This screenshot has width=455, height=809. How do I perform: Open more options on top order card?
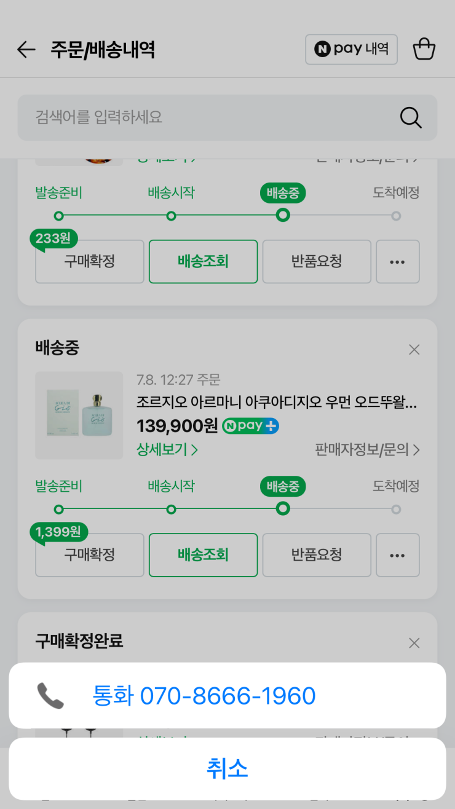click(397, 261)
